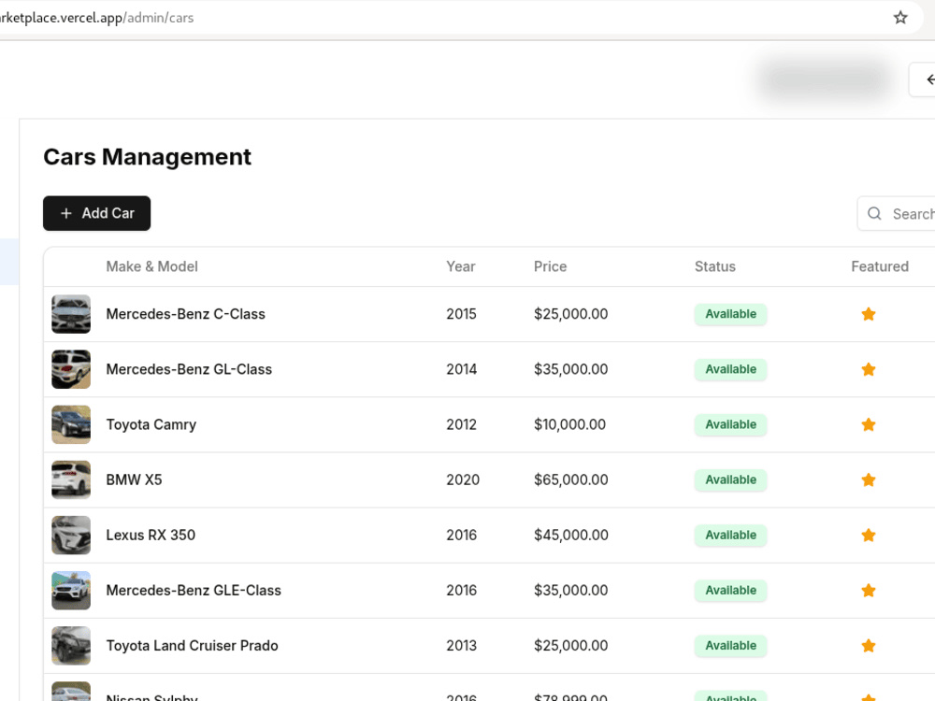Click the back arrow button at top right

click(923, 79)
